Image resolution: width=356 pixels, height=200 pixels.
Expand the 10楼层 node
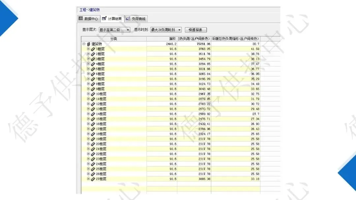click(88, 94)
